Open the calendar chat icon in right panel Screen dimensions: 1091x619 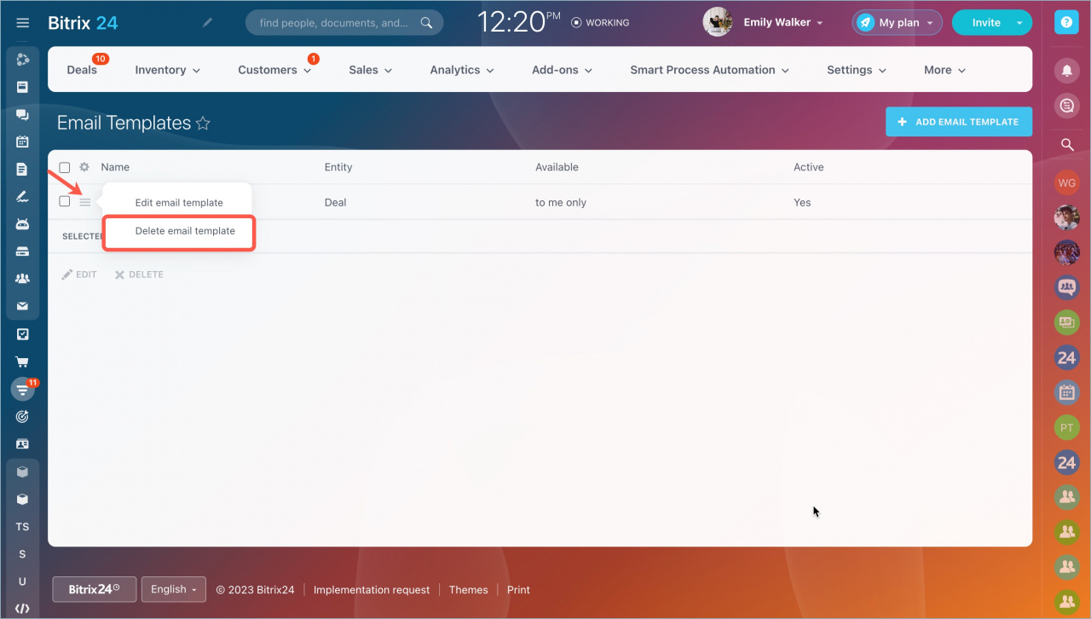click(1066, 392)
